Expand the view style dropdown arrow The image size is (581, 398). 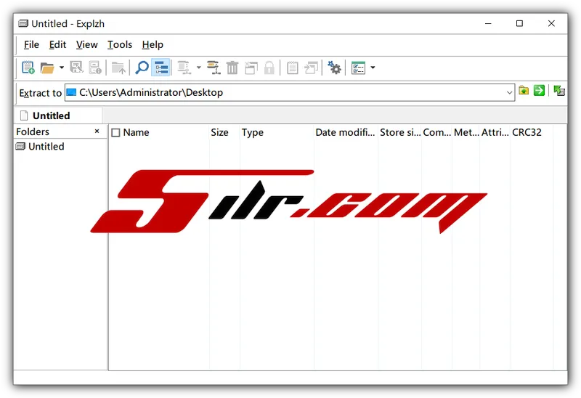click(x=373, y=68)
